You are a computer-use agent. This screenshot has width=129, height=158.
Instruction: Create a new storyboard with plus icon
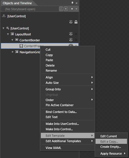pos(72,9)
